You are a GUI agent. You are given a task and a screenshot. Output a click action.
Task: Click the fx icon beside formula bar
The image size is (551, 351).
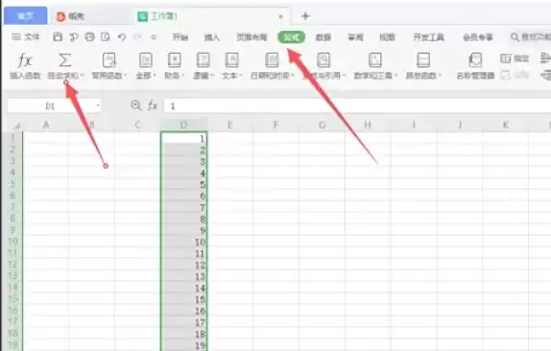coord(153,105)
